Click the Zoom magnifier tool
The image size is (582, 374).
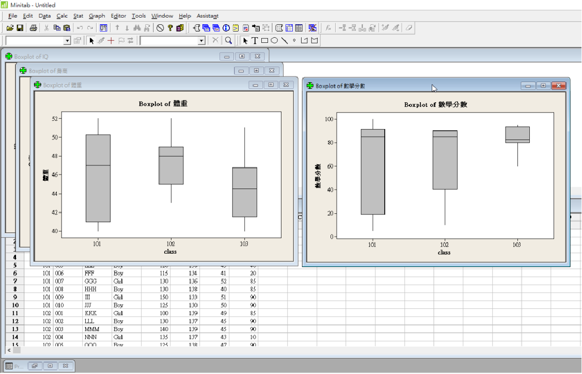point(228,40)
